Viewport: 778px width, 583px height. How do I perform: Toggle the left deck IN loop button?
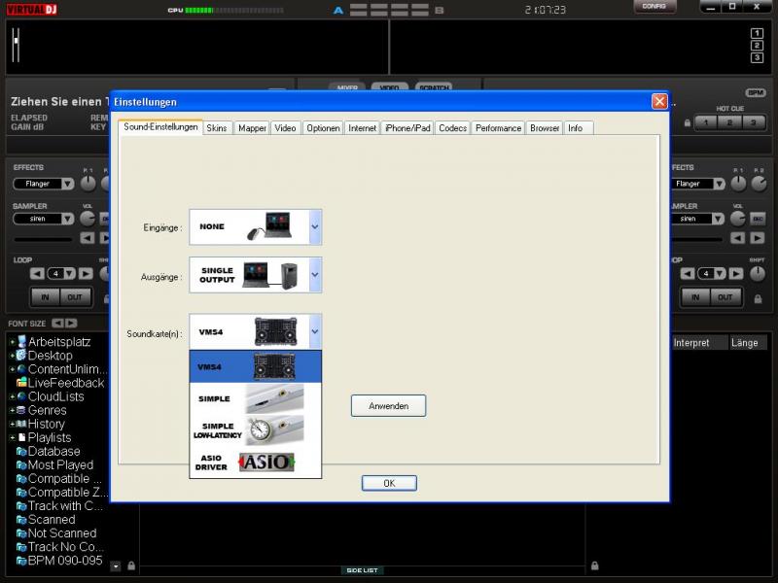click(x=45, y=297)
